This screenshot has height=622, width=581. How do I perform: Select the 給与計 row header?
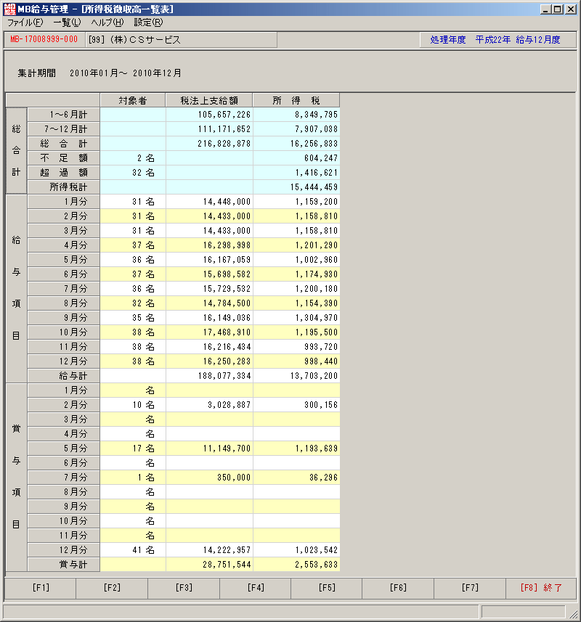63,376
